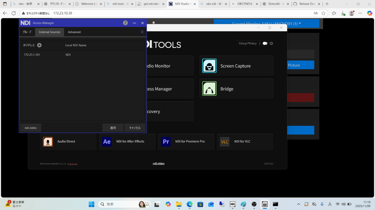375x210 pixels.
Task: Reload the browser page
Action: [14, 13]
